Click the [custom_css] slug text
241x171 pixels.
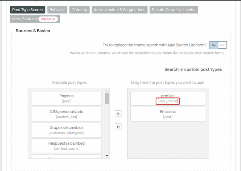(67, 117)
